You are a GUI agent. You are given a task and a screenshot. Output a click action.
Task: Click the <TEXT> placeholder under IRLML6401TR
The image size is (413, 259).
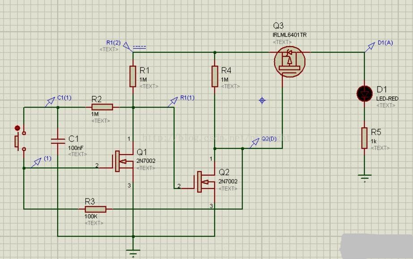[282, 42]
